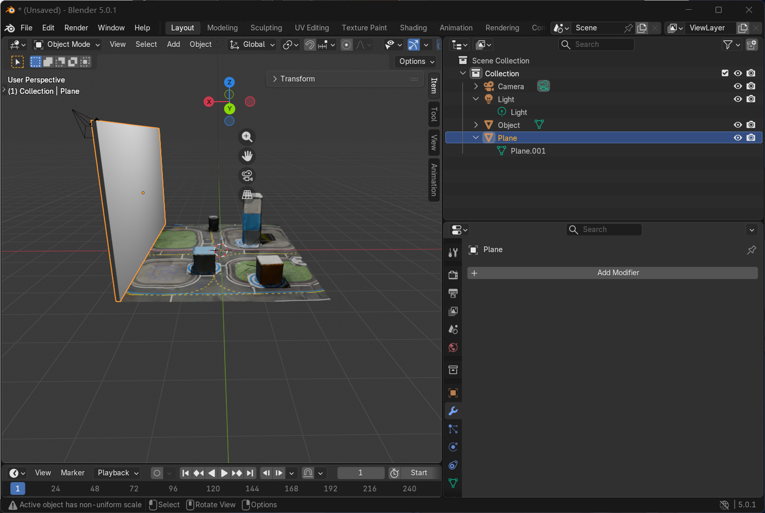The image size is (765, 513).
Task: Click the zoom magnifier icon in viewport
Action: click(x=247, y=137)
